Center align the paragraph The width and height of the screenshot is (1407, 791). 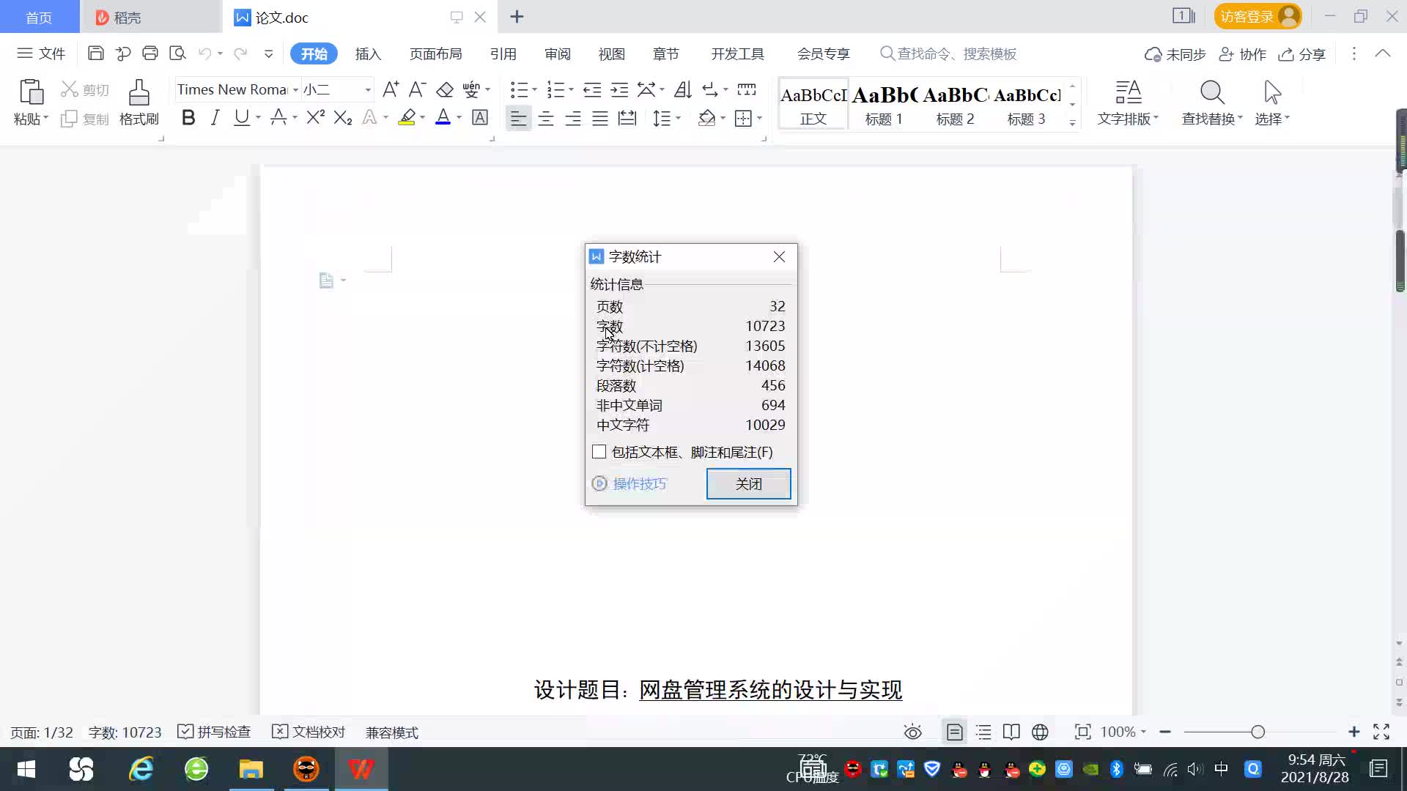tap(546, 119)
